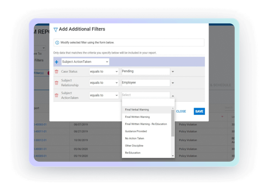The height and width of the screenshot is (185, 268).
Task: Click the red sort arrow in table header
Action: [222, 117]
